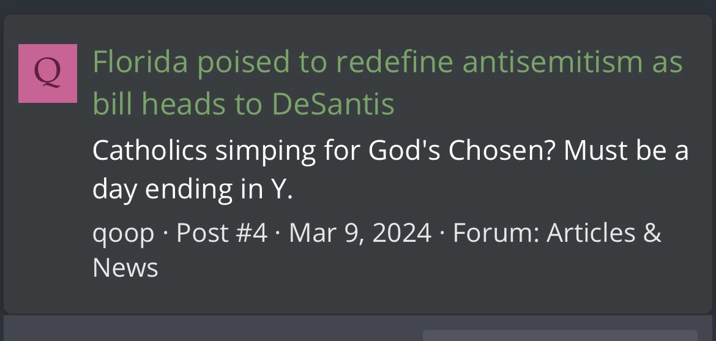Click 'bill heads to' in the title's second line
Image resolution: width=716 pixels, height=341 pixels.
coord(177,103)
